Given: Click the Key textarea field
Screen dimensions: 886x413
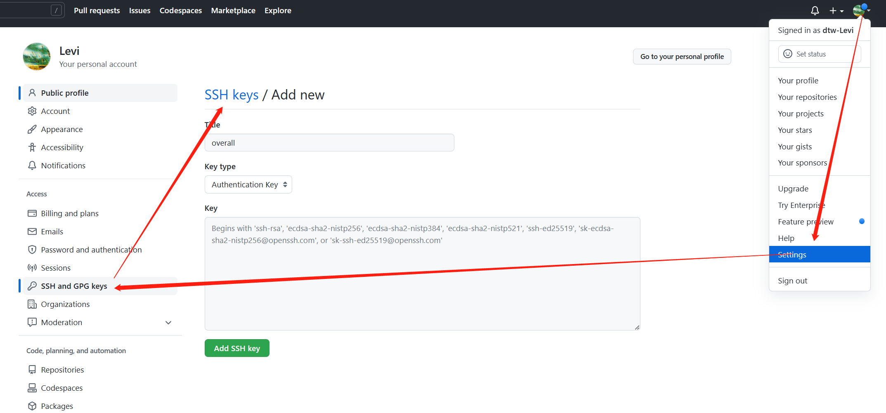Looking at the screenshot, I should pyautogui.click(x=423, y=274).
